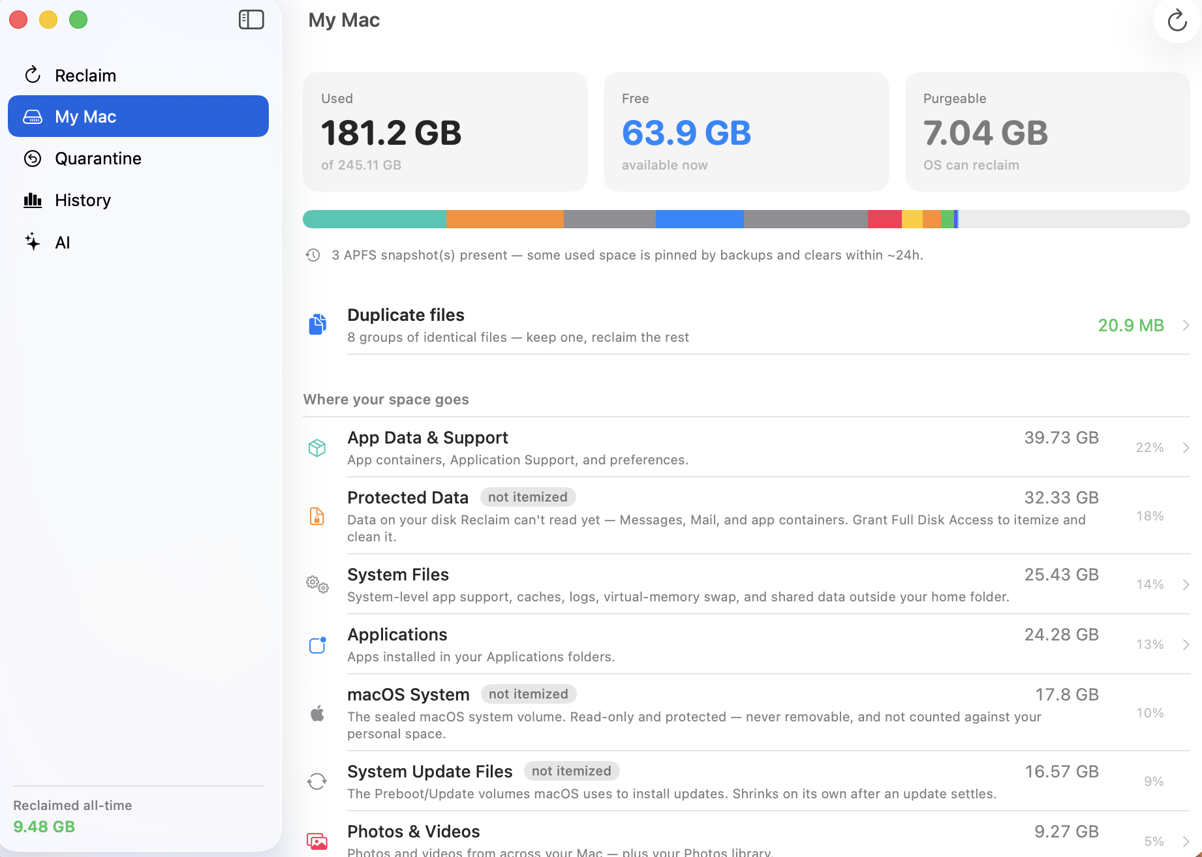The height and width of the screenshot is (857, 1202).
Task: Click the 'not itemized' badge on System Update Files
Action: (572, 771)
